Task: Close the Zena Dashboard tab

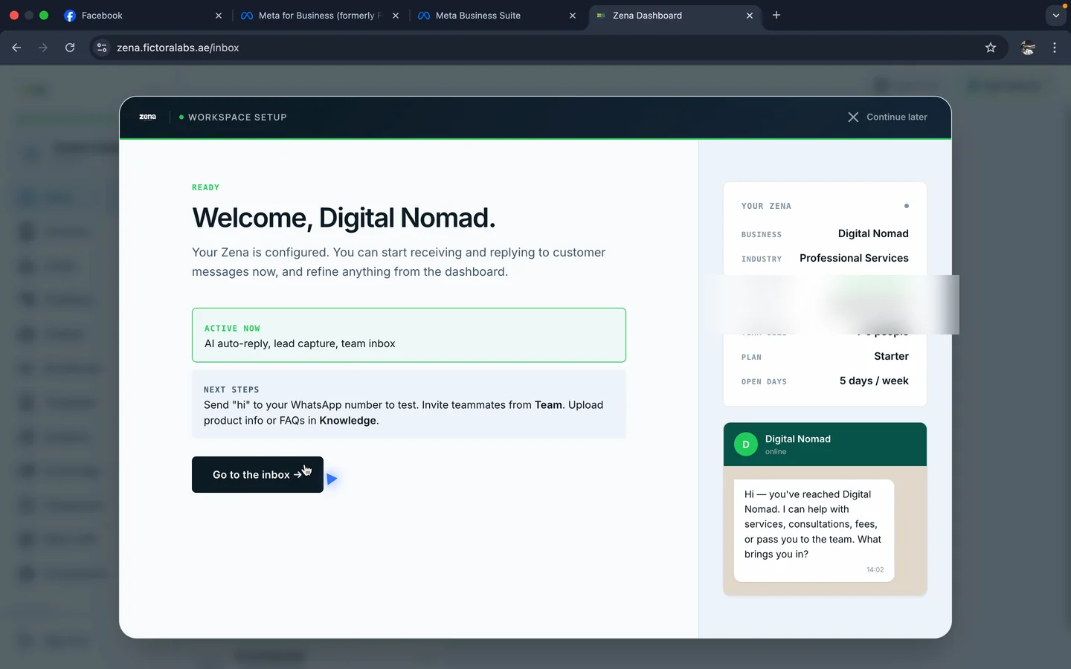Action: 749,15
